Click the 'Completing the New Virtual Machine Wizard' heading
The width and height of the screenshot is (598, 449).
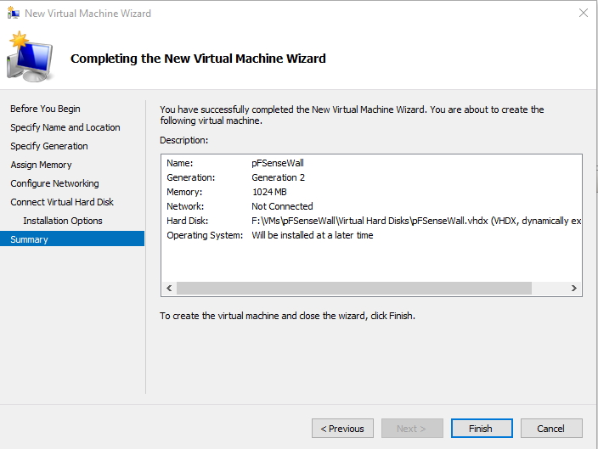point(198,59)
